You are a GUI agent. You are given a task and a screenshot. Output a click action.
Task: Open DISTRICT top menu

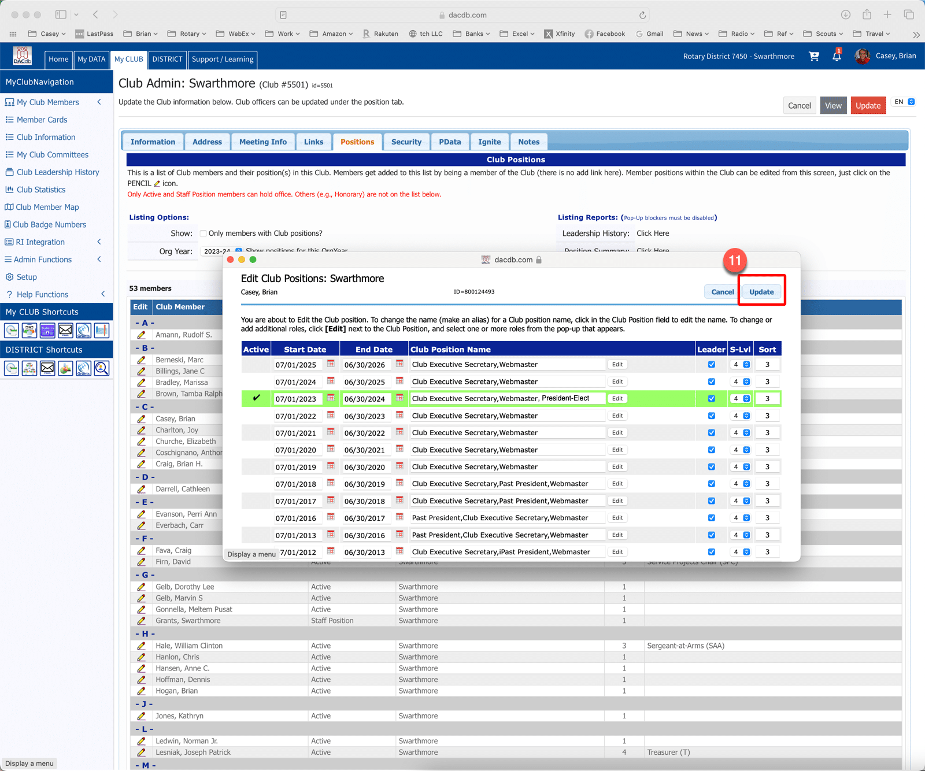pyautogui.click(x=167, y=59)
